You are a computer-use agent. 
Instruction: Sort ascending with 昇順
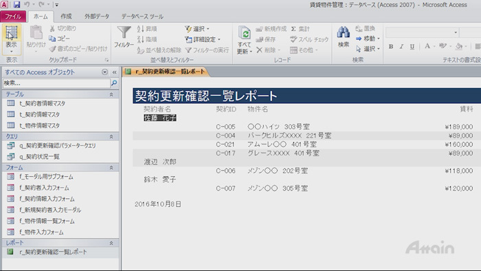(147, 29)
